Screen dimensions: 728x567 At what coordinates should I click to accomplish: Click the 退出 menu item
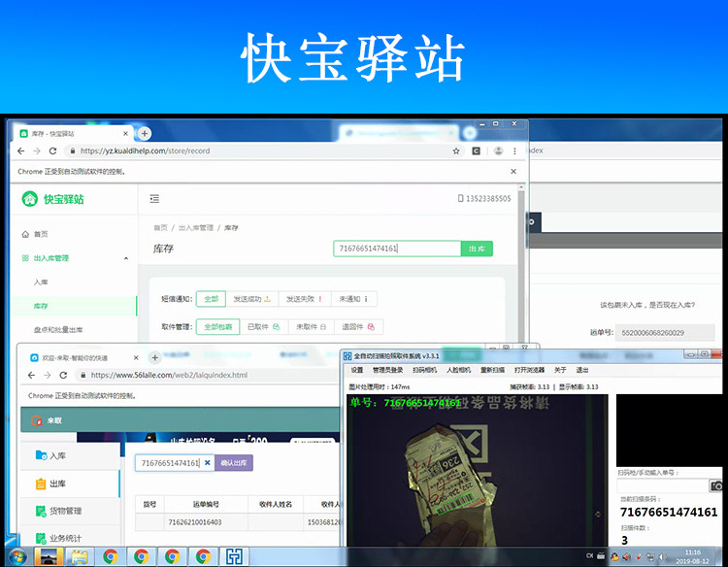pyautogui.click(x=582, y=370)
